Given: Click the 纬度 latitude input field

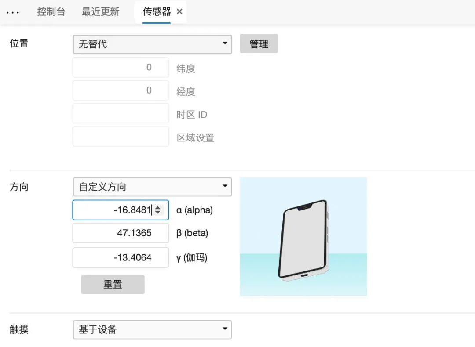Looking at the screenshot, I should [x=121, y=67].
